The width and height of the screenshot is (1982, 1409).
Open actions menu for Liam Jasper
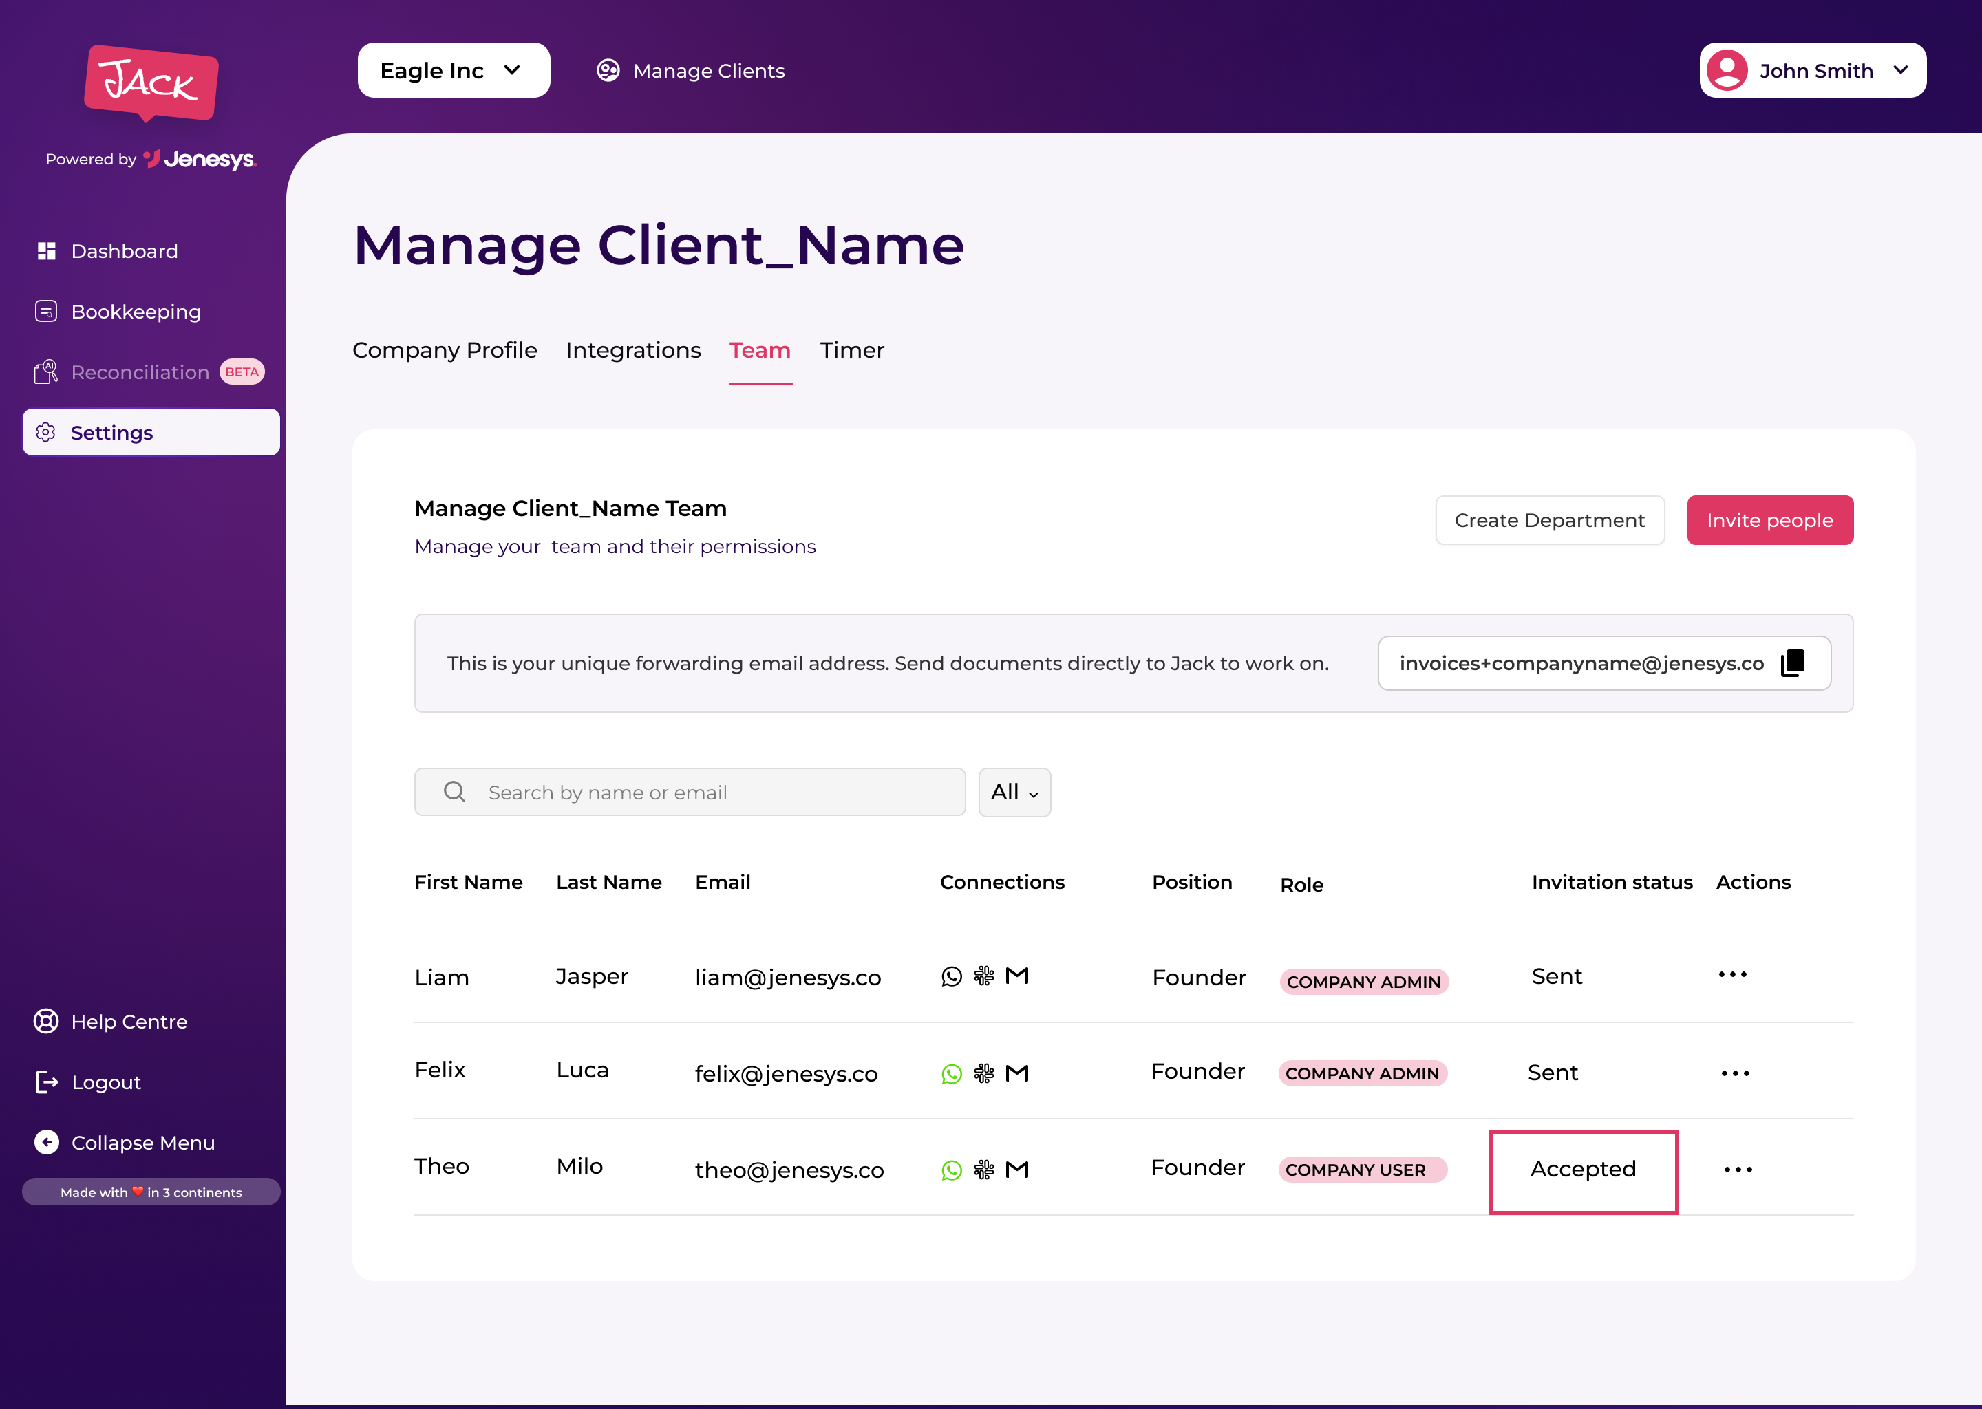click(1733, 974)
